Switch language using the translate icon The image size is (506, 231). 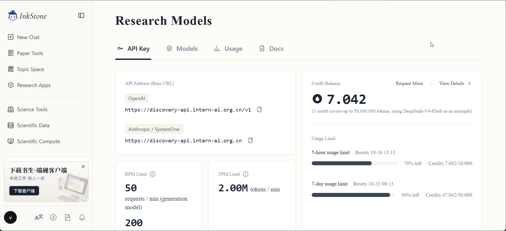coord(39,217)
